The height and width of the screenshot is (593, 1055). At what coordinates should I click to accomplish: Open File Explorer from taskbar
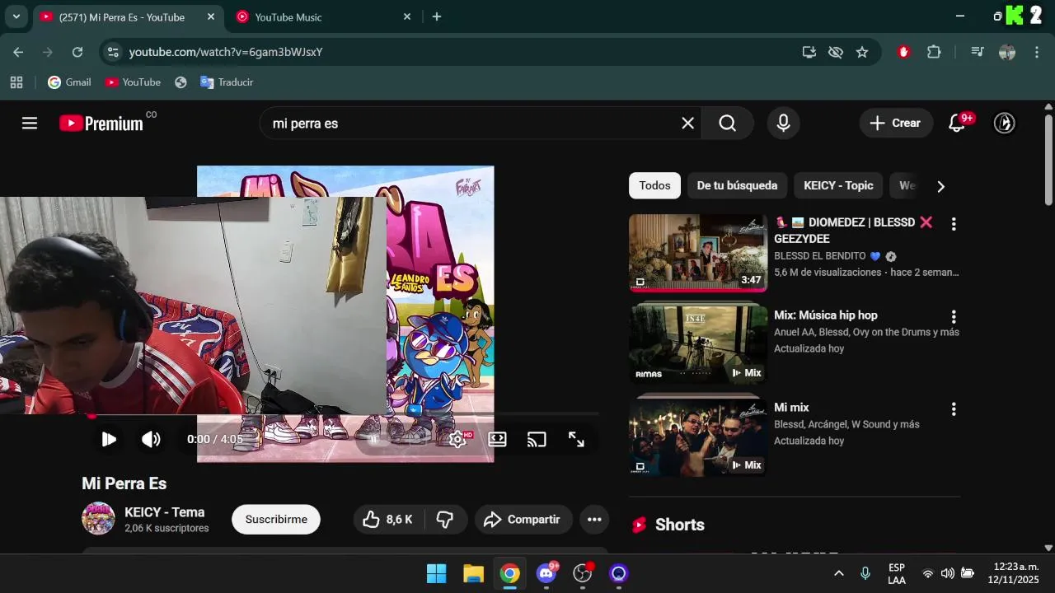point(473,573)
